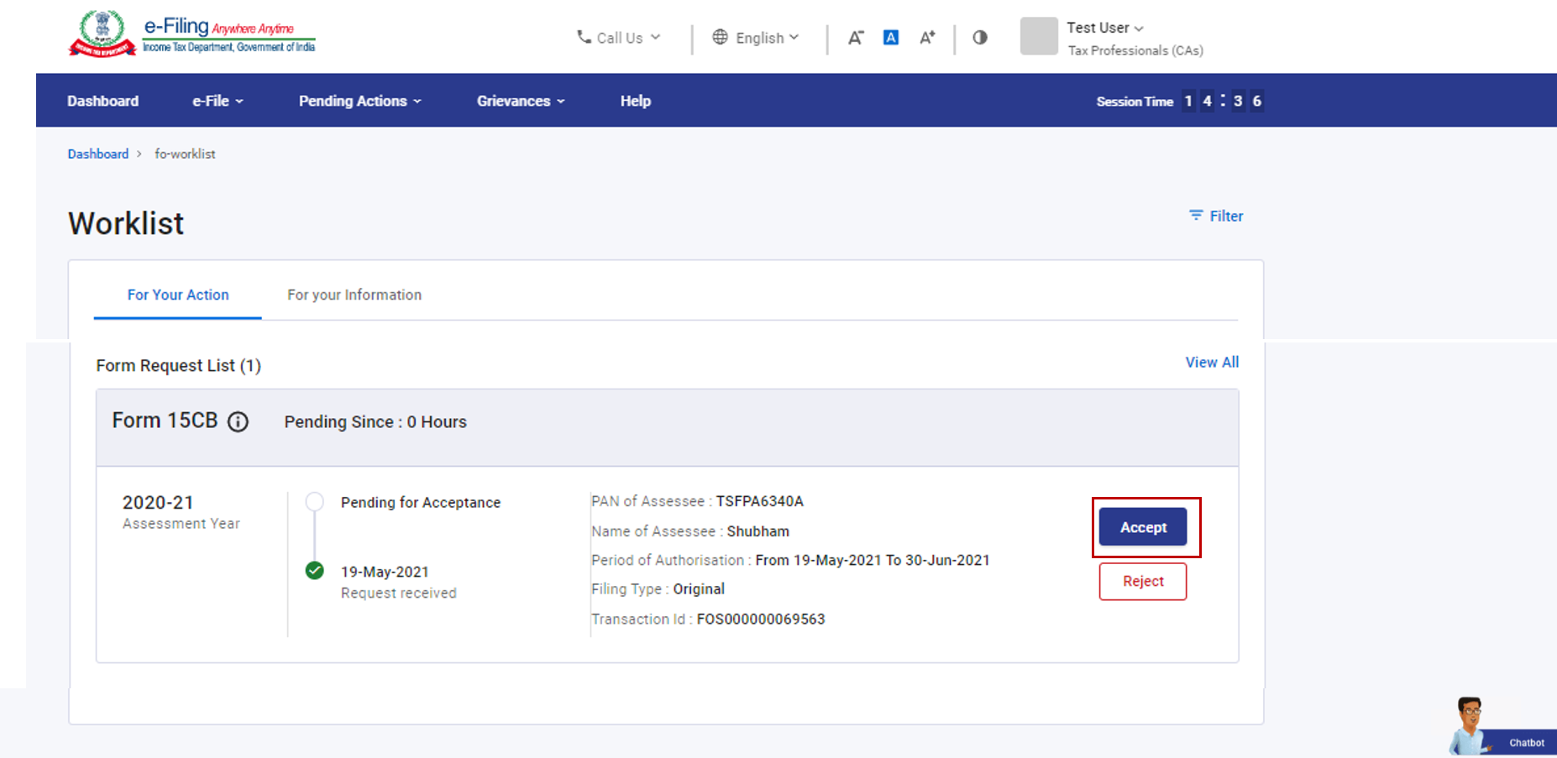Screen dimensions: 1557x758
Task: Accept the Form 15CB request
Action: pos(1143,527)
